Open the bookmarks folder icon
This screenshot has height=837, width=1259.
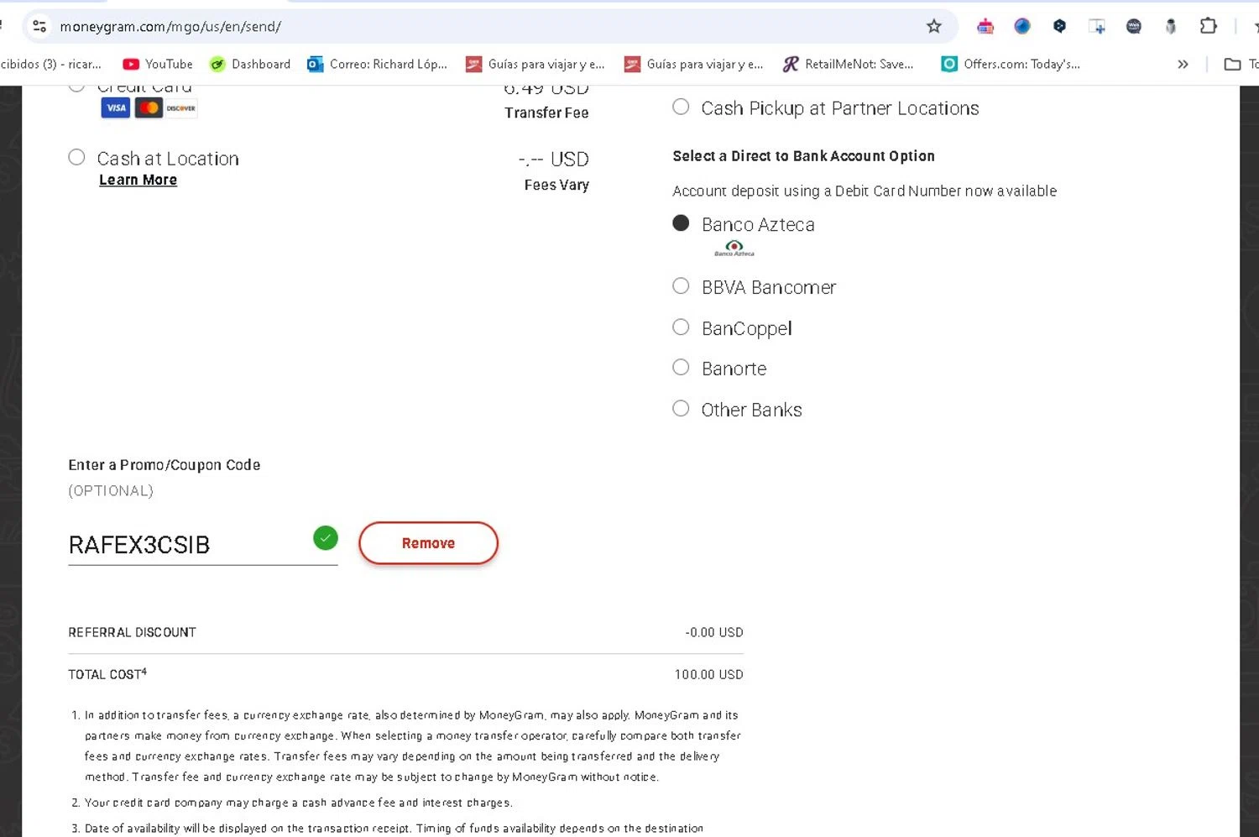click(x=1232, y=64)
